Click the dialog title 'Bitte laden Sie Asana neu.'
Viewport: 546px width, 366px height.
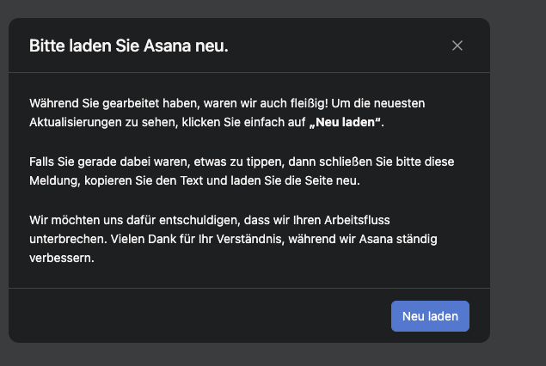129,46
